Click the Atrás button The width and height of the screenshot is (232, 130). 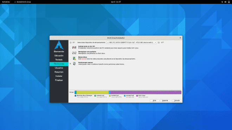coord(154,101)
